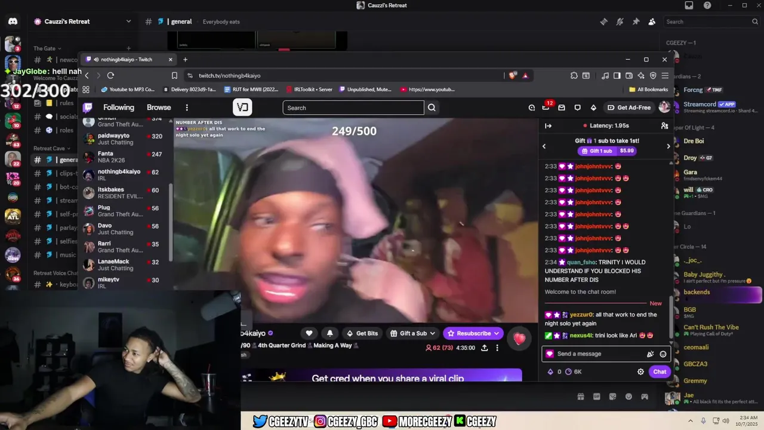This screenshot has width=764, height=430.
Task: Open emote picker in chat input
Action: click(x=663, y=354)
